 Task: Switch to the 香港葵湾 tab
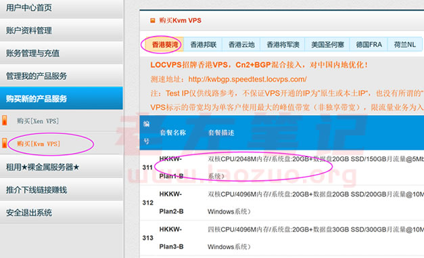165,45
